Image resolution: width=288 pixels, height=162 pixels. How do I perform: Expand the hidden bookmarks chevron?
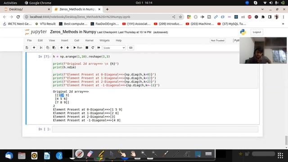283,24
